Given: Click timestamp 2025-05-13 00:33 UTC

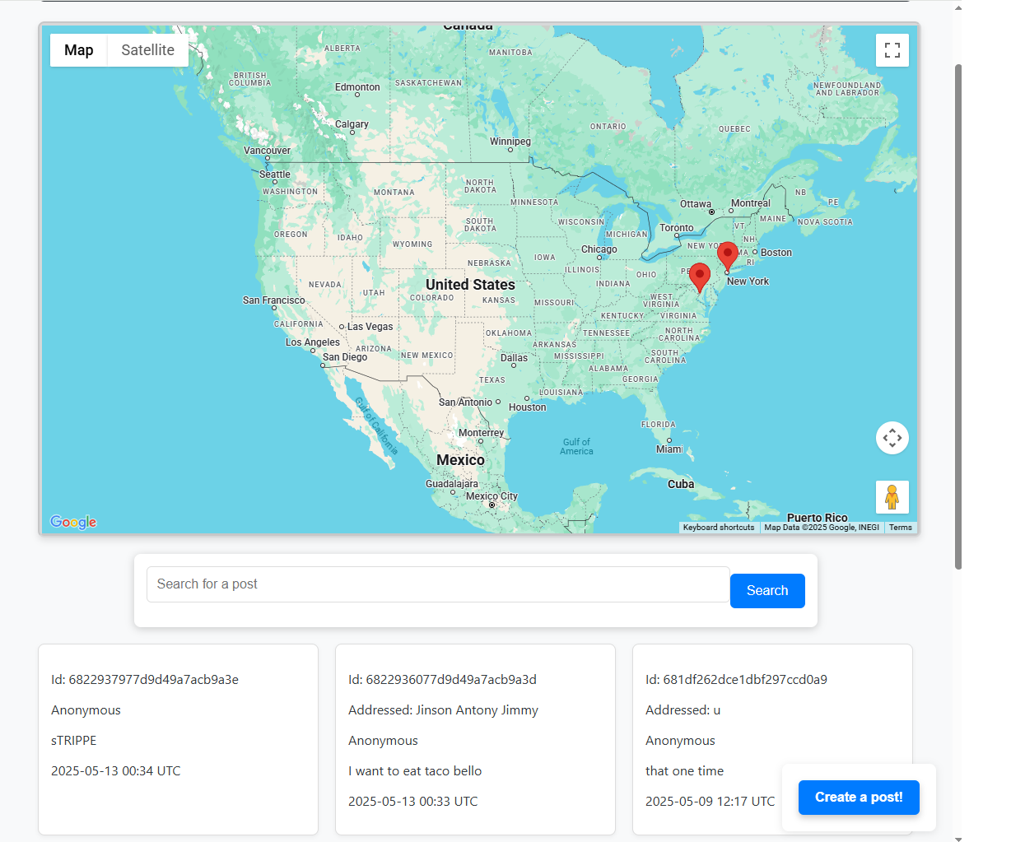Looking at the screenshot, I should pos(412,802).
